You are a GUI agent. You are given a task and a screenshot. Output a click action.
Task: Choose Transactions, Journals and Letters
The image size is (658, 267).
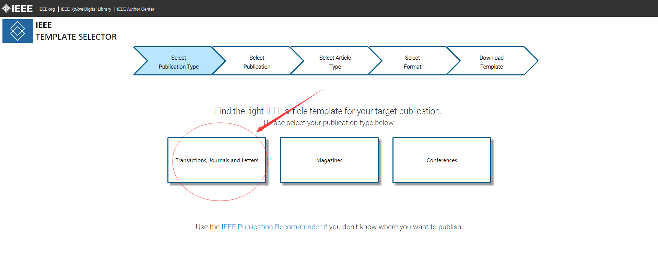(x=217, y=160)
